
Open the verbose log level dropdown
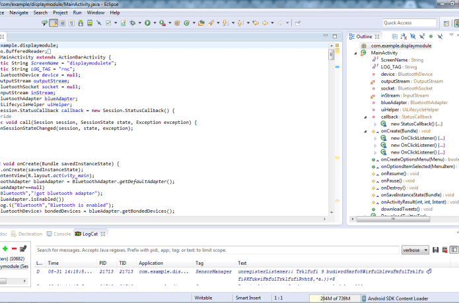[415, 250]
